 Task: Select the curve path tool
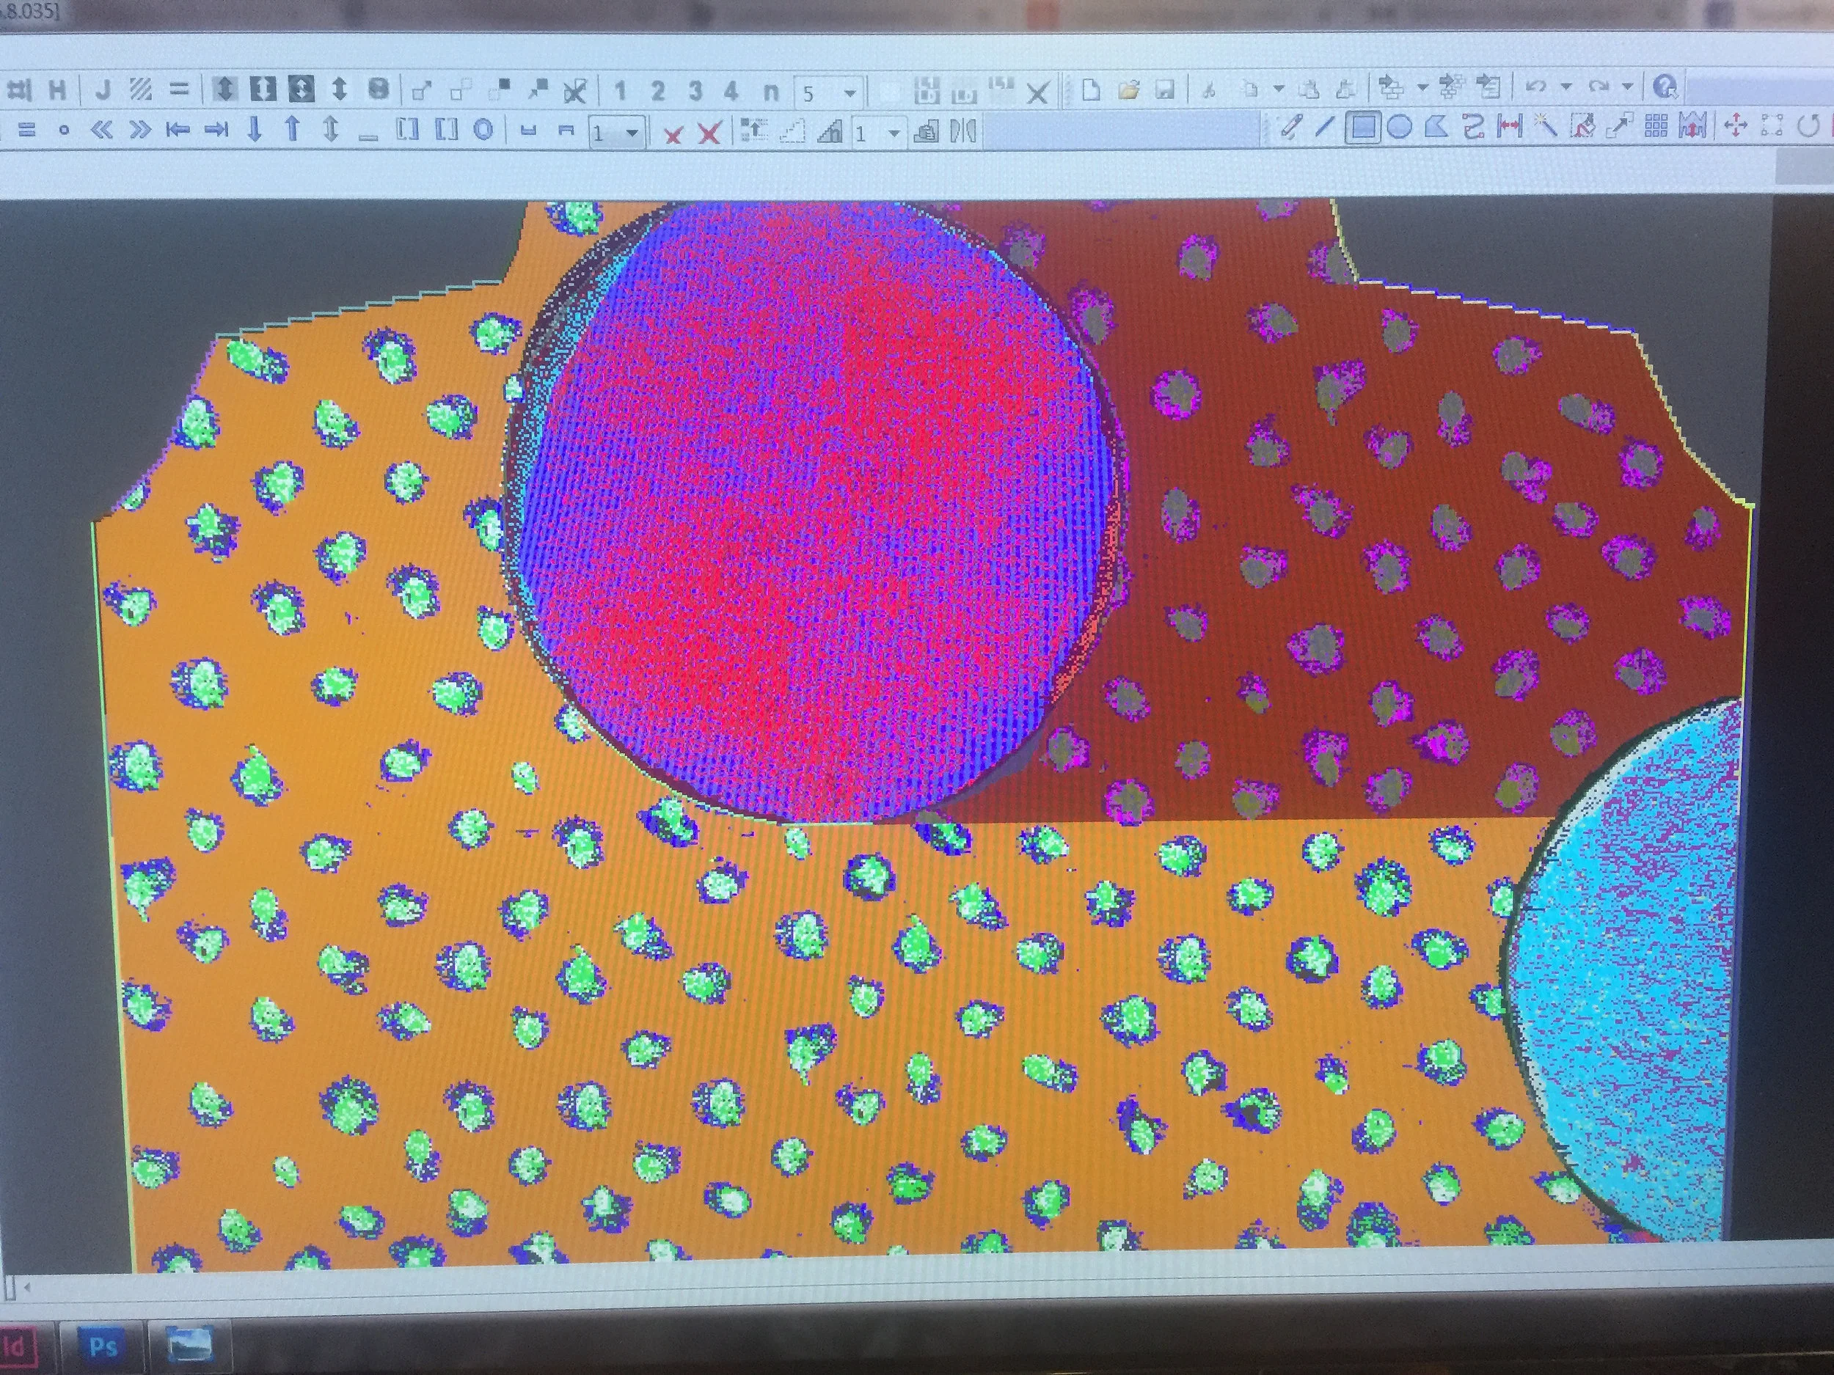(x=1472, y=127)
